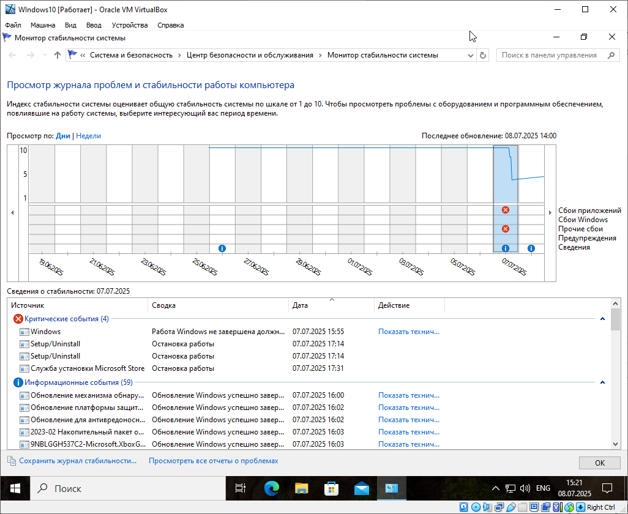Navigate to Центр безопасности и обслуживания breadcrumb

tap(250, 55)
